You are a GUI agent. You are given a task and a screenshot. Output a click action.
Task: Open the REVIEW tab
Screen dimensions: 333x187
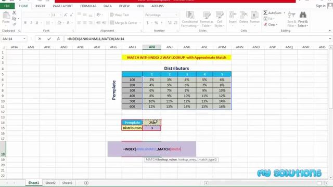124,6
